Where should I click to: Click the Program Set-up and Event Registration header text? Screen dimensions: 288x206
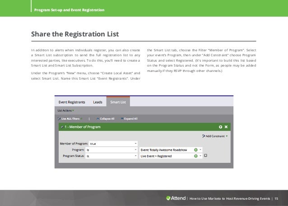click(x=69, y=10)
